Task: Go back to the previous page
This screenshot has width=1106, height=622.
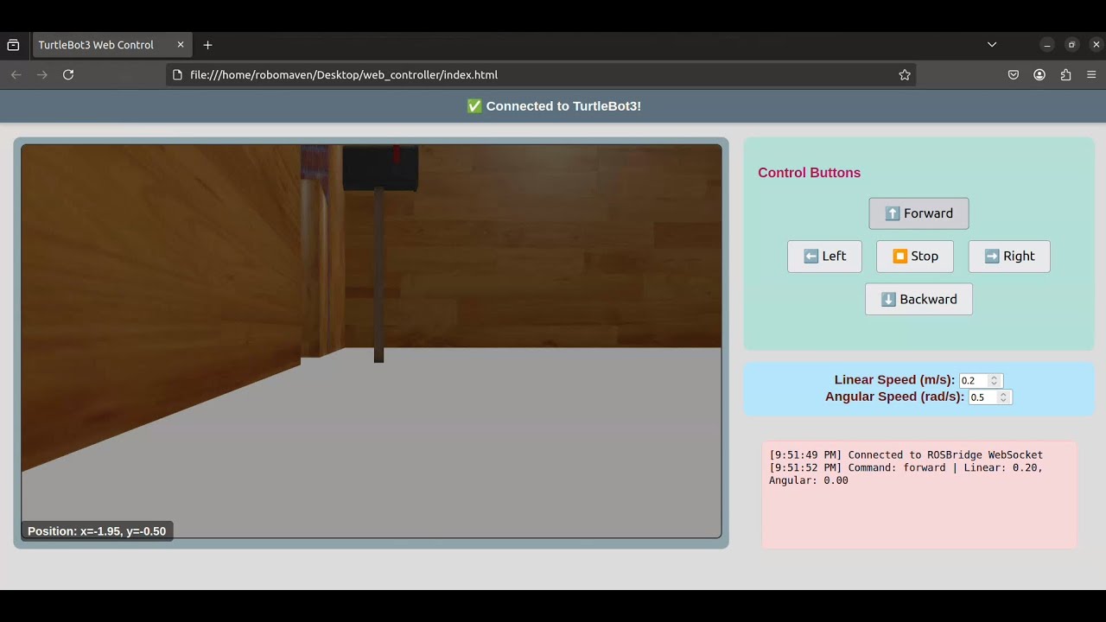Action: (x=16, y=75)
